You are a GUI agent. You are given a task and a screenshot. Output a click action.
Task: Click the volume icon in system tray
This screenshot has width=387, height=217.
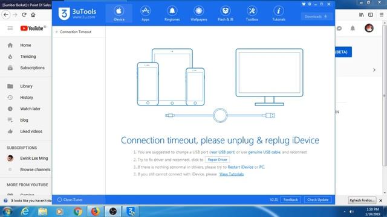click(351, 212)
